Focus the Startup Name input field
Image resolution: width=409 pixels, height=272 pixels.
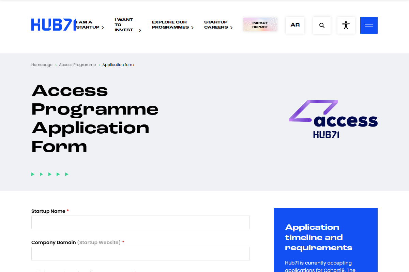(140, 222)
